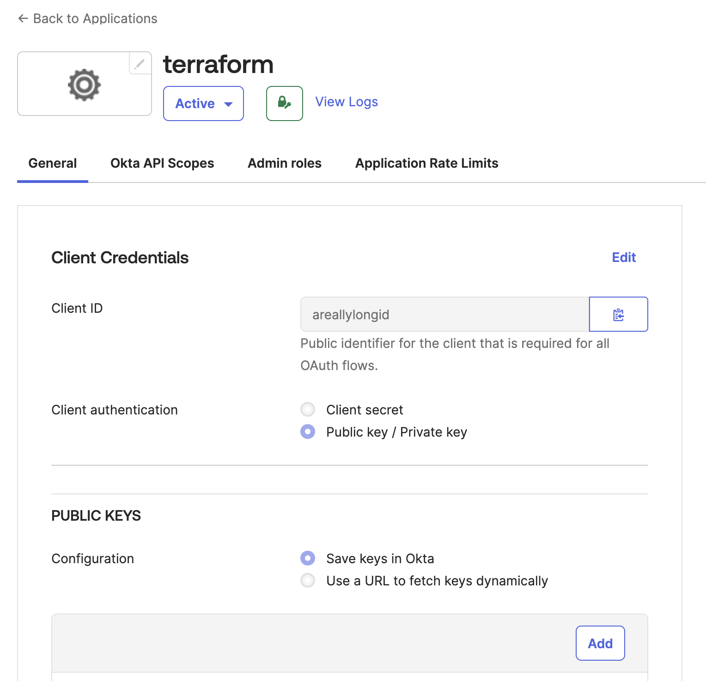
Task: Click the Client ID field
Action: 444,314
